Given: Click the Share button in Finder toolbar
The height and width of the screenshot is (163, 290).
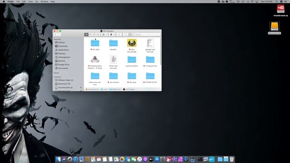Looking at the screenshot, I should click(x=119, y=34).
